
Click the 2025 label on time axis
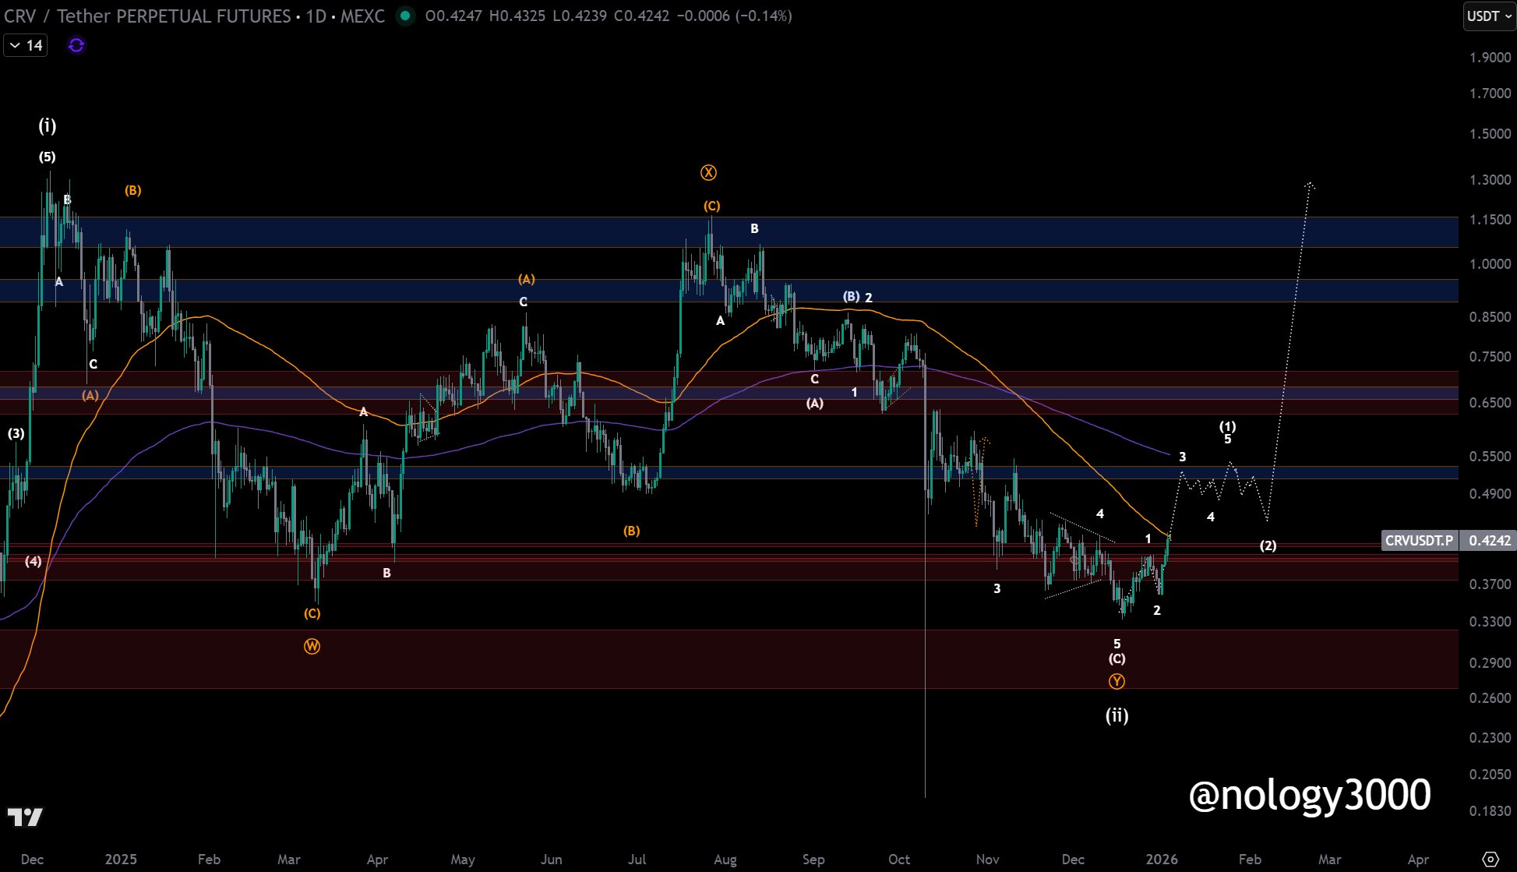pyautogui.click(x=121, y=859)
